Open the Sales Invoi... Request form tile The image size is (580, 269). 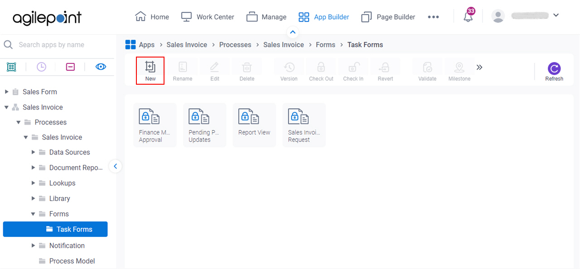point(304,125)
